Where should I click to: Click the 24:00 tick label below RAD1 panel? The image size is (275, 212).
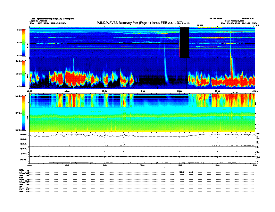tap(255, 91)
